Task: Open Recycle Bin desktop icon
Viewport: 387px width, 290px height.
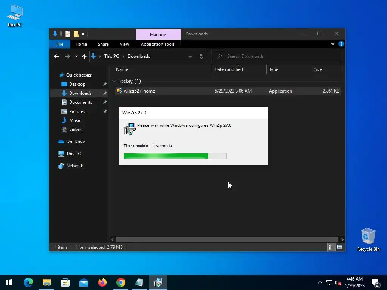Action: tap(368, 240)
